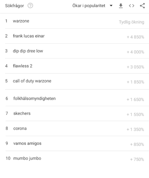
Task: Open call of duty warzone query
Action: (x=32, y=81)
